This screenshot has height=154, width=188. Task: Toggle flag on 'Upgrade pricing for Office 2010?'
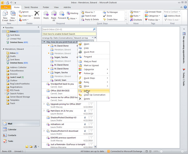pos(92,104)
